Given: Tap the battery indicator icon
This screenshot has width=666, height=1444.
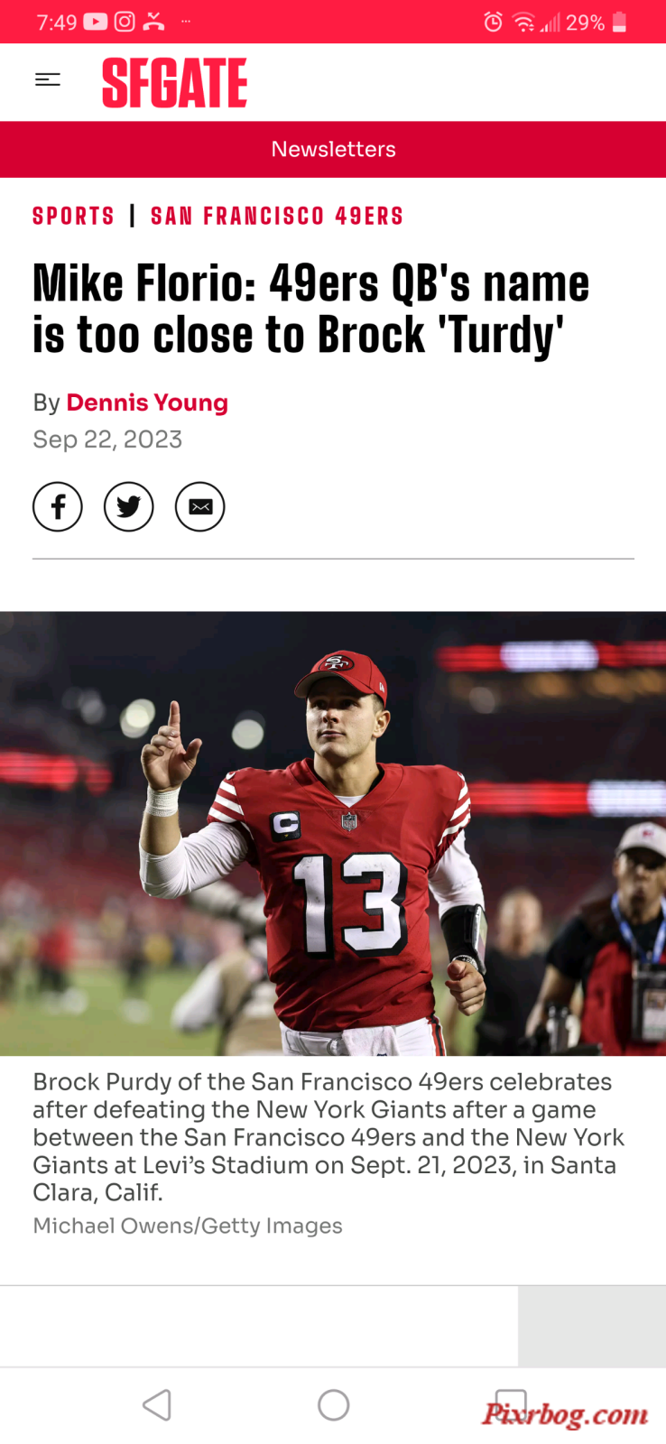Looking at the screenshot, I should pos(619,22).
